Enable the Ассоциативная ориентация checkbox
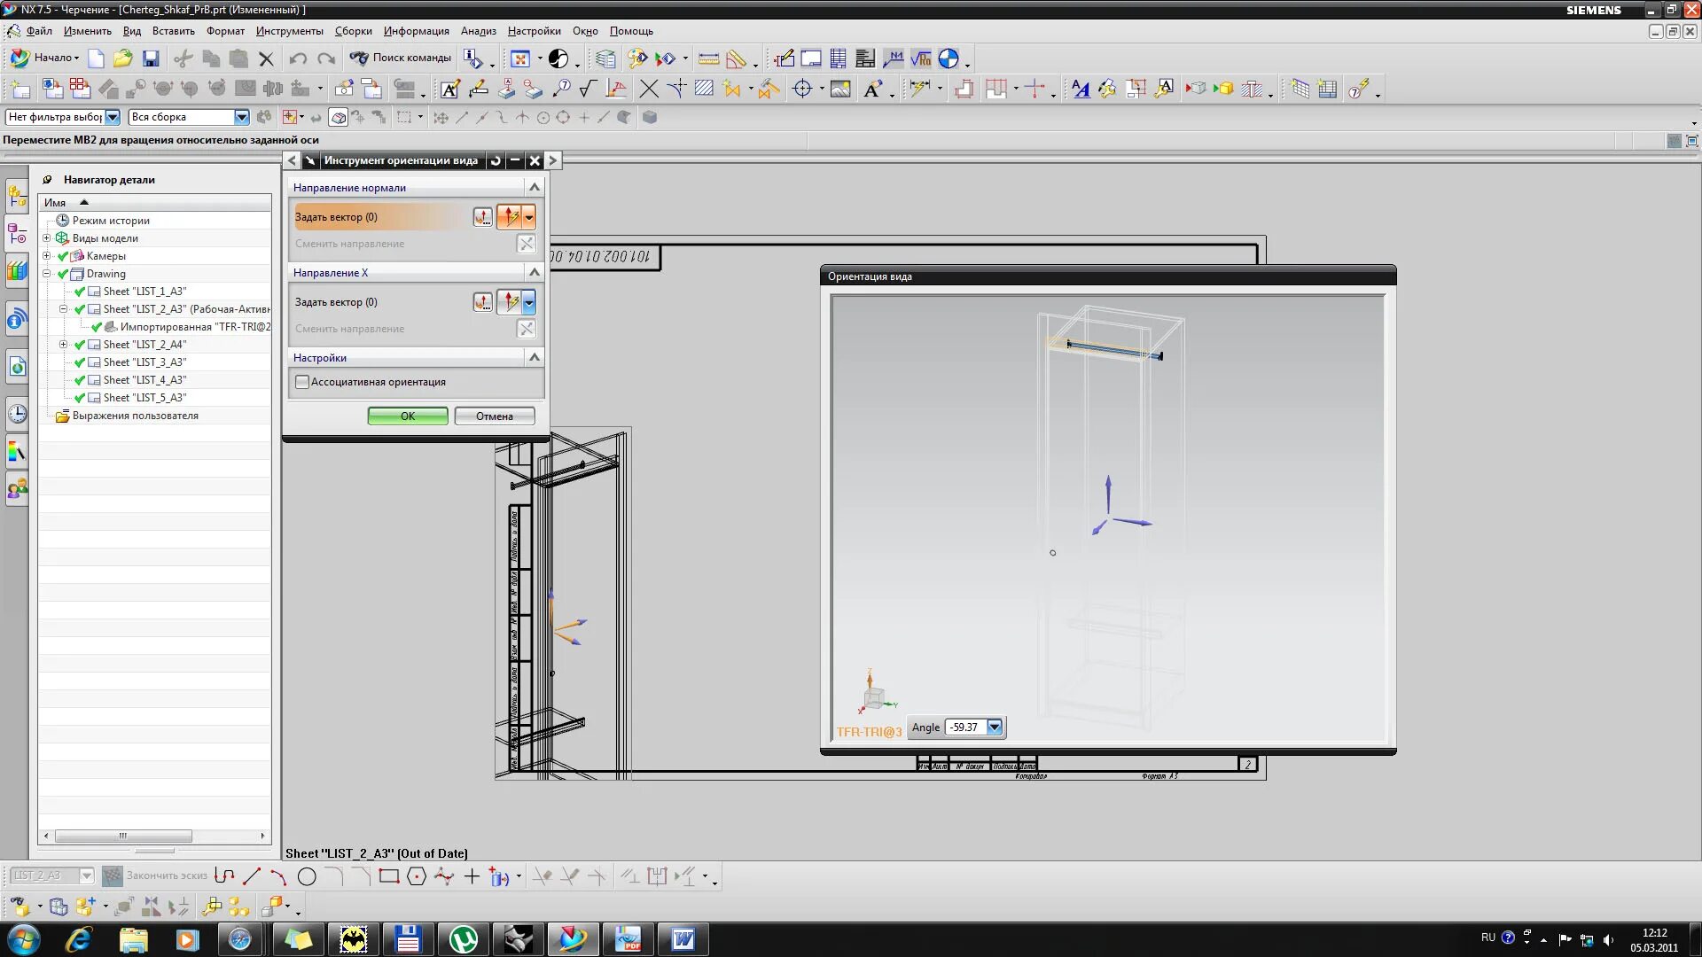The width and height of the screenshot is (1702, 957). (x=302, y=382)
